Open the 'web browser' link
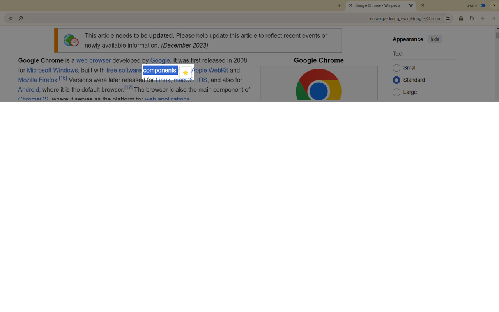This screenshot has height=312, width=499. click(94, 60)
